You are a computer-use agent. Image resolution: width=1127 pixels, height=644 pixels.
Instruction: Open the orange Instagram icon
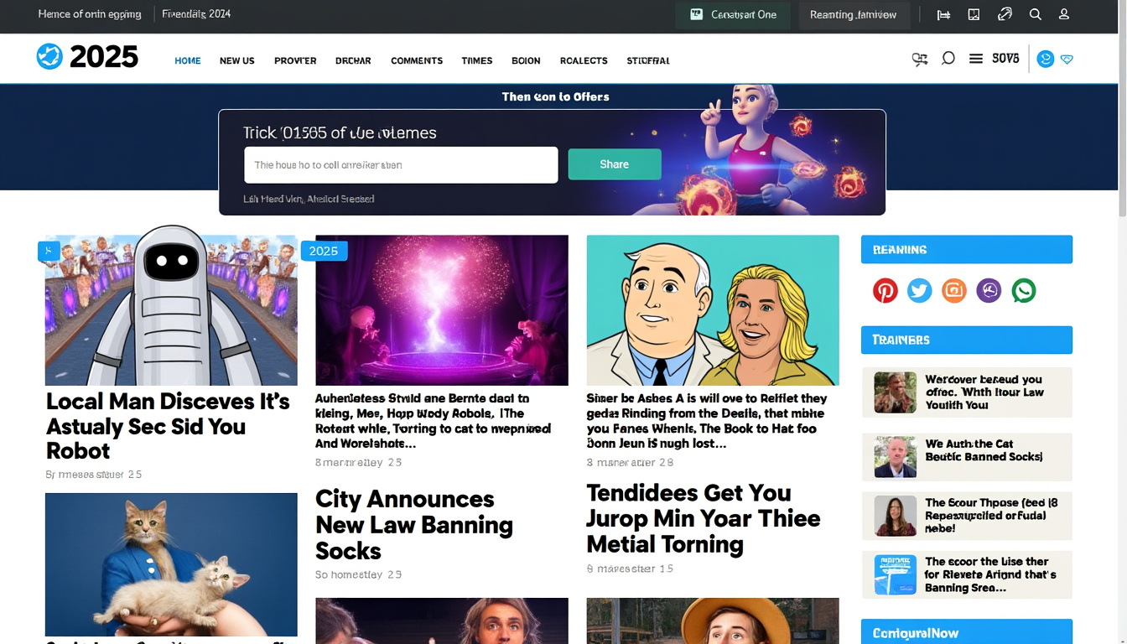click(x=954, y=291)
